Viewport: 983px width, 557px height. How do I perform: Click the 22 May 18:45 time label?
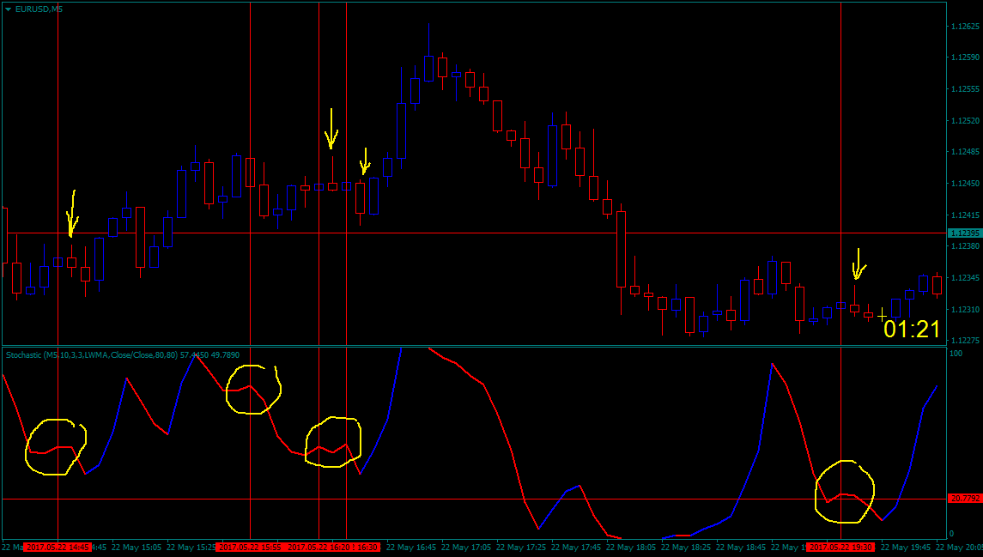coord(741,547)
